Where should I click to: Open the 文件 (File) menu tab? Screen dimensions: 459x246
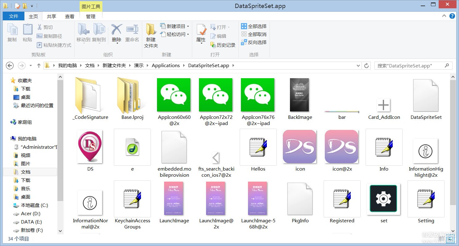(14, 16)
